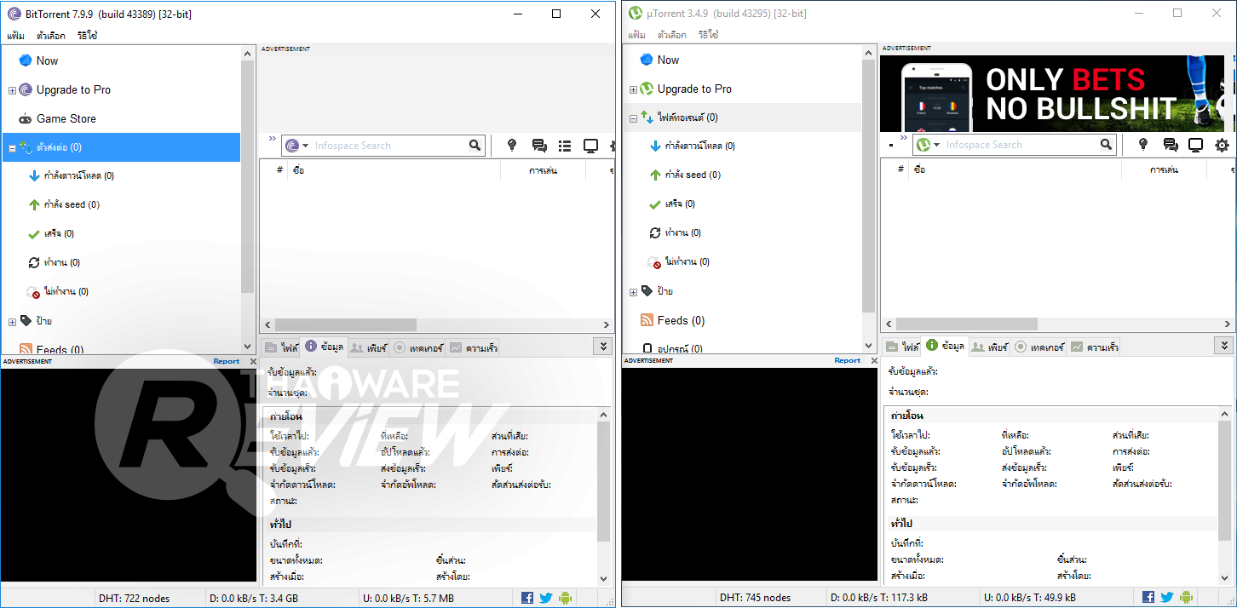The height and width of the screenshot is (608, 1237).
Task: Open the gear settings icon in µTorrent toolbar
Action: click(1223, 145)
